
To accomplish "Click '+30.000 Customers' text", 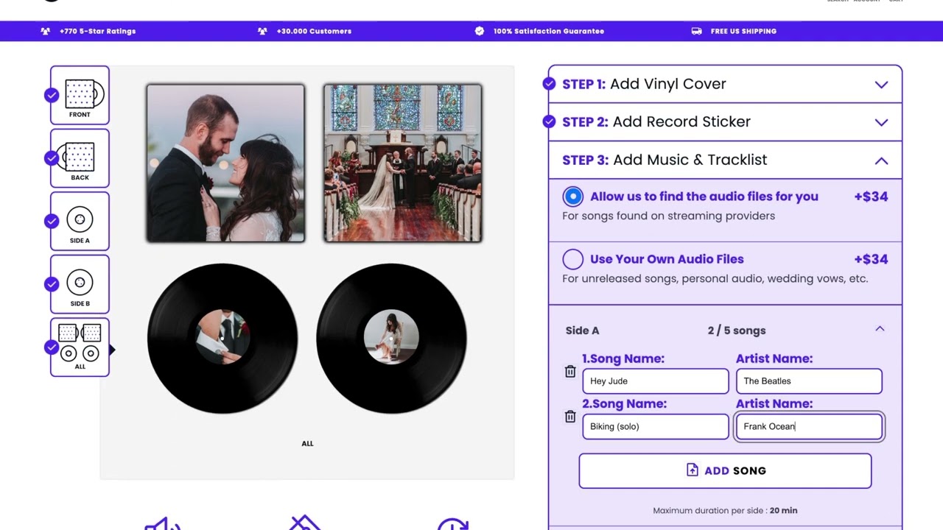I will 314,31.
